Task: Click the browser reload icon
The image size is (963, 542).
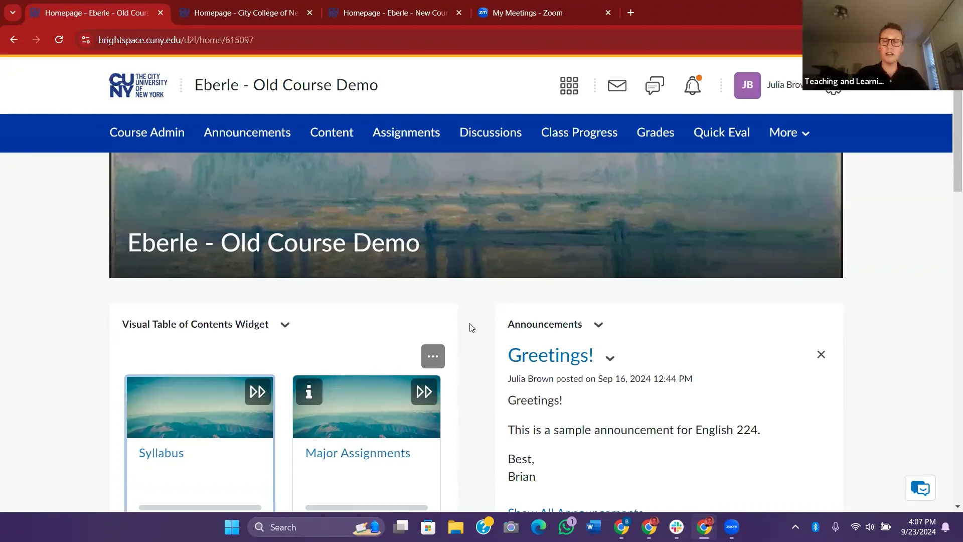Action: coord(59,40)
